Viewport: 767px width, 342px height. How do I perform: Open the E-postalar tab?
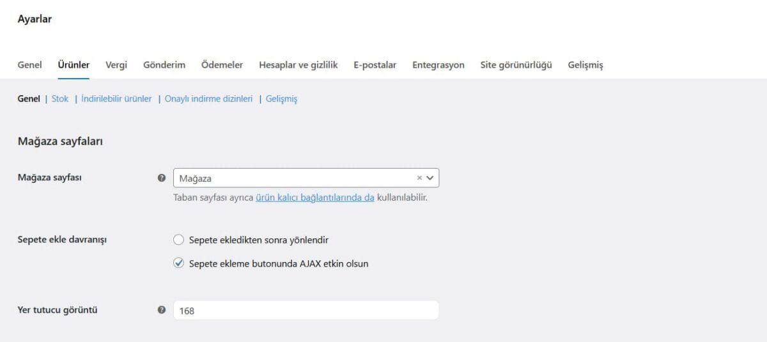coord(375,65)
